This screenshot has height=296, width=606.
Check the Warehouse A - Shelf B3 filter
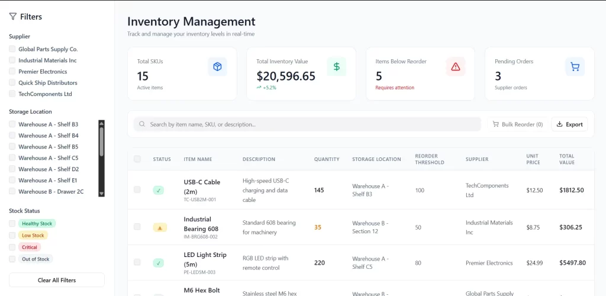pos(12,124)
